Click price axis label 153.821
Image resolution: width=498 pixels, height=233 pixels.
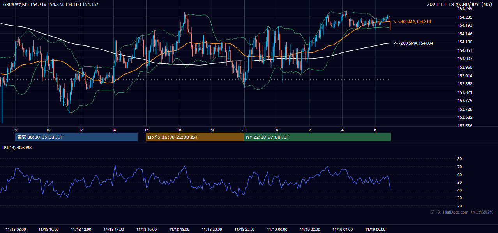[x=465, y=92]
